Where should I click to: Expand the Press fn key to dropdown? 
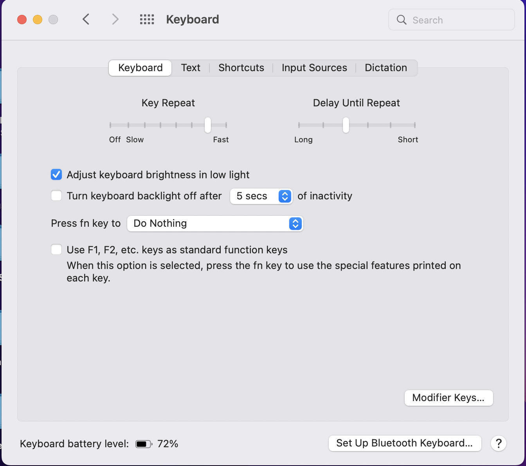point(215,223)
